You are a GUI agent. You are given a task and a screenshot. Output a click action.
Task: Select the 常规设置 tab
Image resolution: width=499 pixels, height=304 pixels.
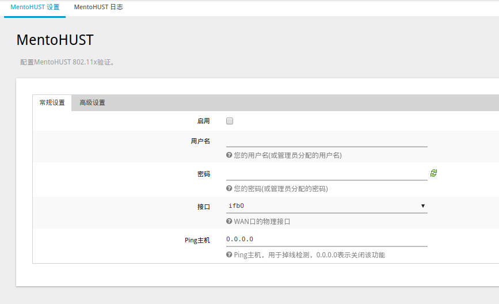coord(52,102)
